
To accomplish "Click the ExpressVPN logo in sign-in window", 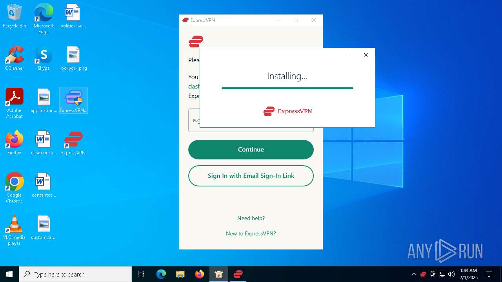I will 196,42.
